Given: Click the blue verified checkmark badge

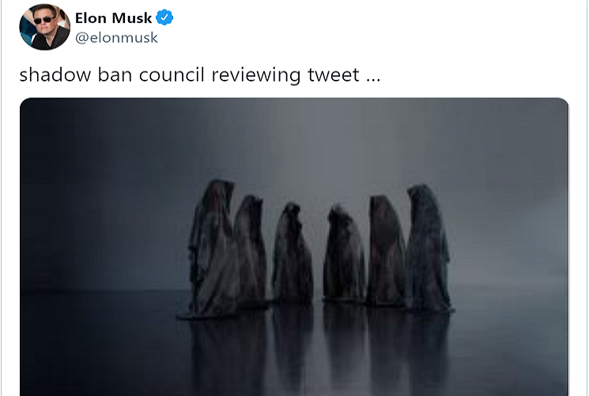Looking at the screenshot, I should click(164, 17).
